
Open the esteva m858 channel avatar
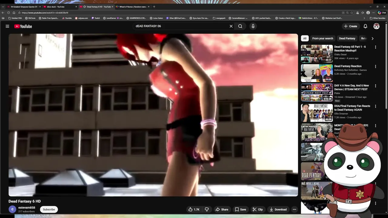(x=12, y=209)
